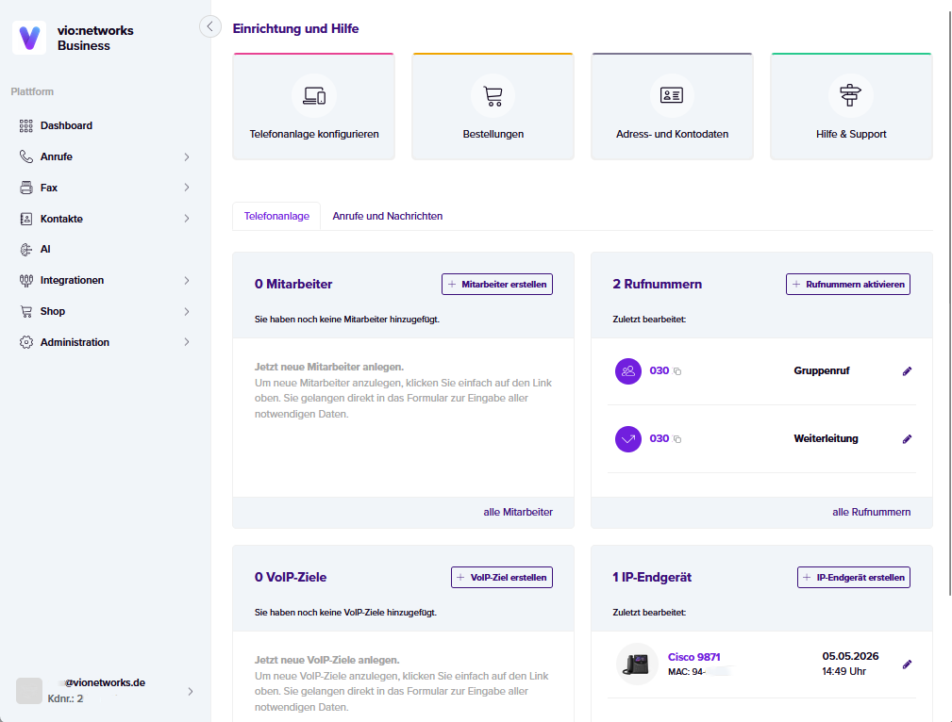952x722 pixels.
Task: Edit the Weiterleitung number with pencil icon
Action: click(907, 439)
